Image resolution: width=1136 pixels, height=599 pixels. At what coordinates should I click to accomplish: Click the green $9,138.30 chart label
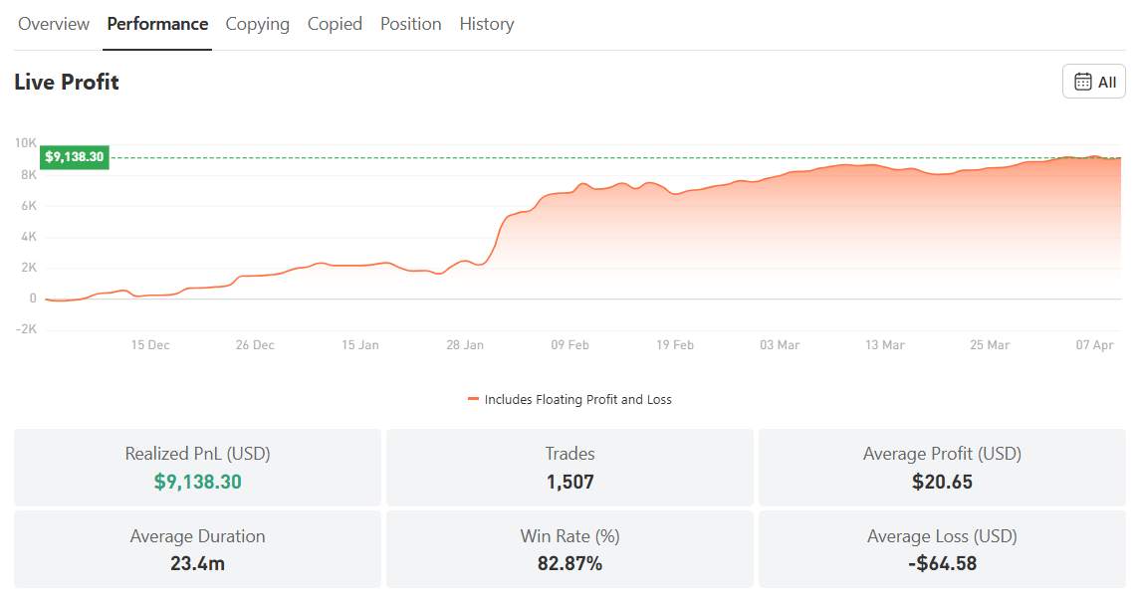coord(74,156)
